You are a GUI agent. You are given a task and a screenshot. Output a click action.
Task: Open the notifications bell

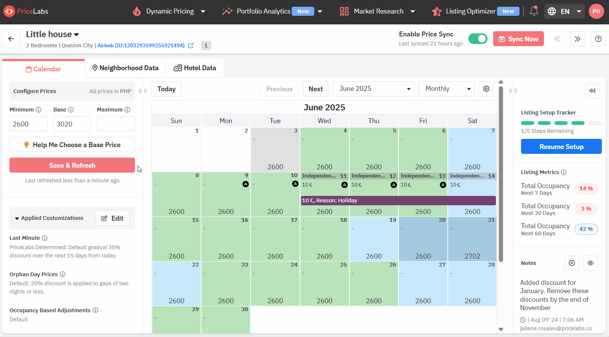coord(534,11)
